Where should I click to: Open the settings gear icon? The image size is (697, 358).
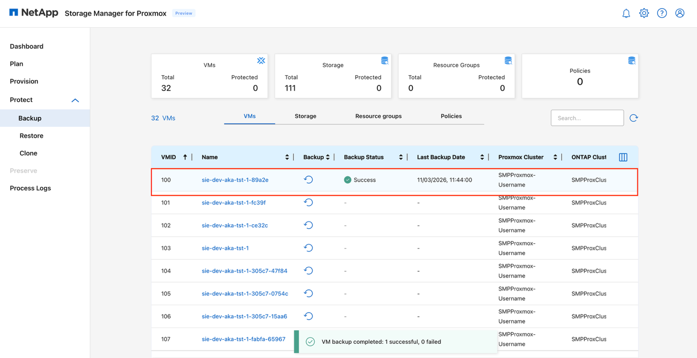coord(644,13)
